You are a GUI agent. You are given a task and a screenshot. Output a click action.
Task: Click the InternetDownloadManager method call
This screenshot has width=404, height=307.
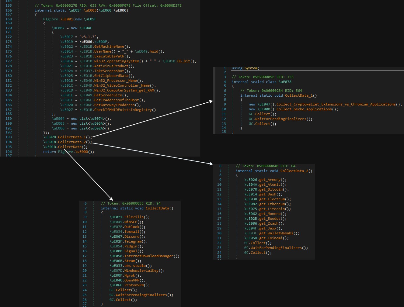click(149, 256)
